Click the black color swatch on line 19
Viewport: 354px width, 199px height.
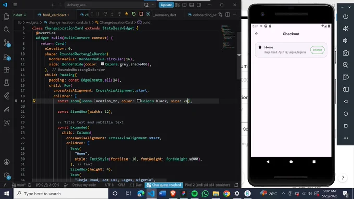click(138, 101)
